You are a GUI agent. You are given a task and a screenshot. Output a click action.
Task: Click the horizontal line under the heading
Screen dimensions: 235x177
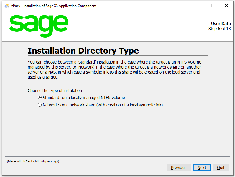point(117,56)
